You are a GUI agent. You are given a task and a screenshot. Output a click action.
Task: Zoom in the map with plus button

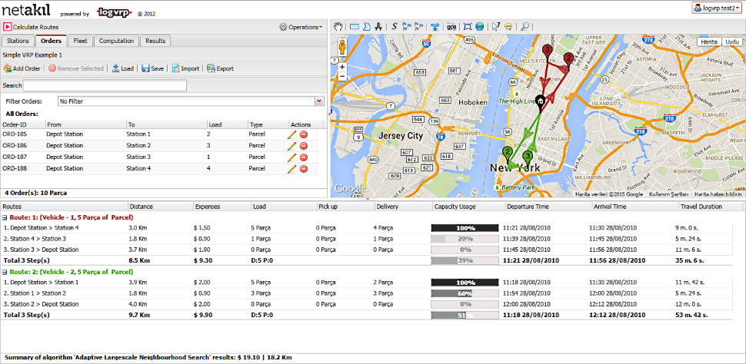(342, 67)
